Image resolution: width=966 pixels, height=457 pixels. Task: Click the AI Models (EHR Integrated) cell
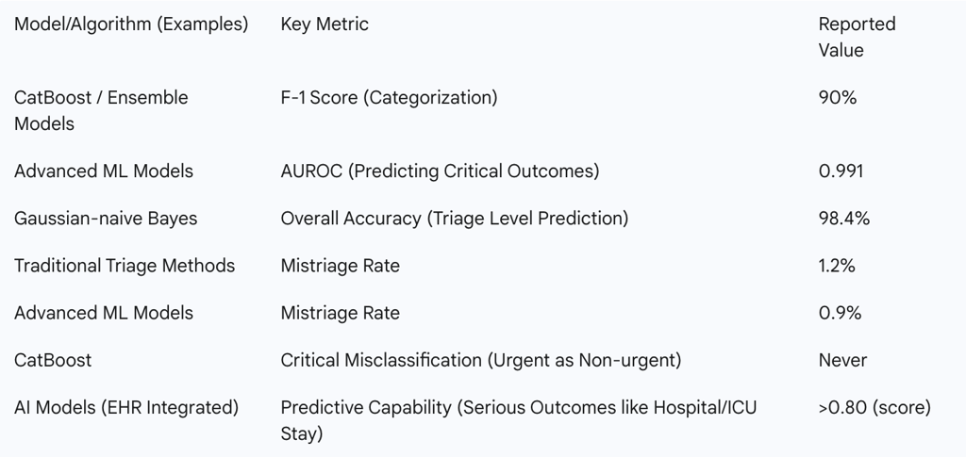[x=126, y=406]
